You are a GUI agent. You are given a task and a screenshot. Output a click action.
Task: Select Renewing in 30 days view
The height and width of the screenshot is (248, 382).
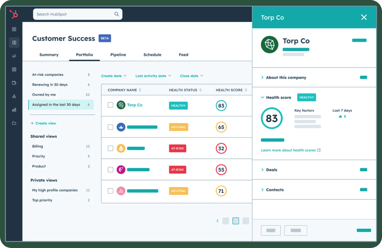61,85
